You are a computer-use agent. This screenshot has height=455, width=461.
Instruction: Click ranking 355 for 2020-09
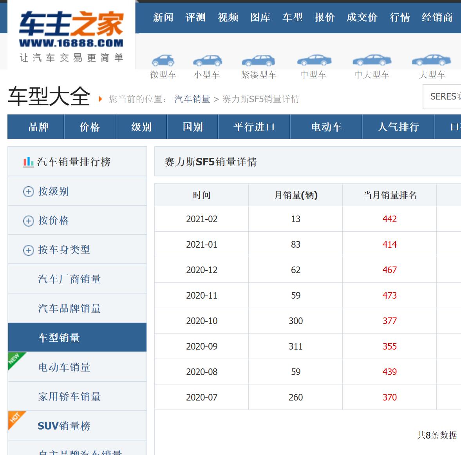pyautogui.click(x=390, y=346)
